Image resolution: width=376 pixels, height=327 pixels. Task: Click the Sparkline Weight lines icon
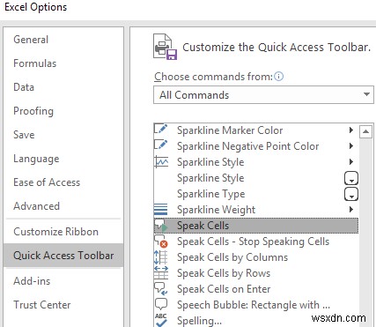point(161,209)
